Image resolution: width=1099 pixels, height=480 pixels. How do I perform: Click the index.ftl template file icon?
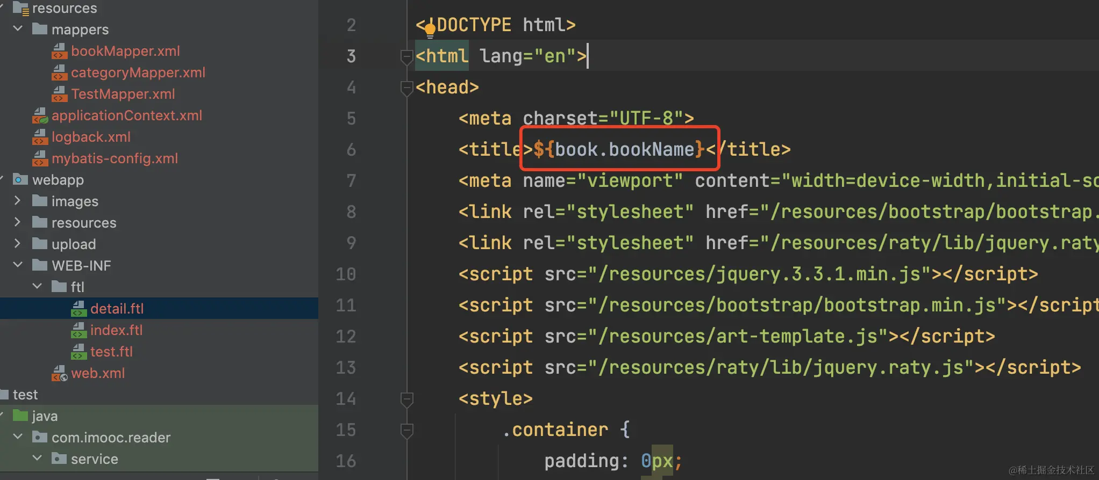[78, 330]
